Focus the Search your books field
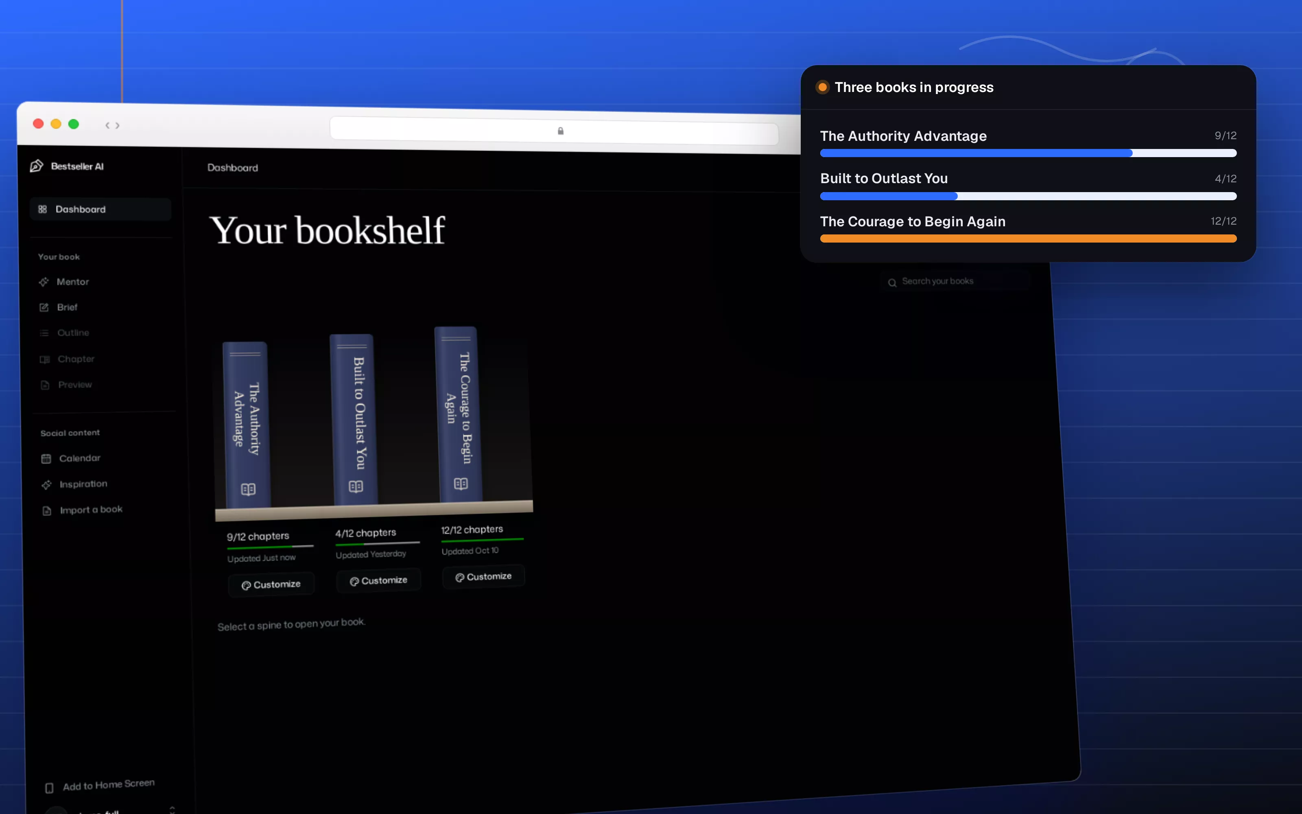This screenshot has height=814, width=1302. [x=955, y=281]
